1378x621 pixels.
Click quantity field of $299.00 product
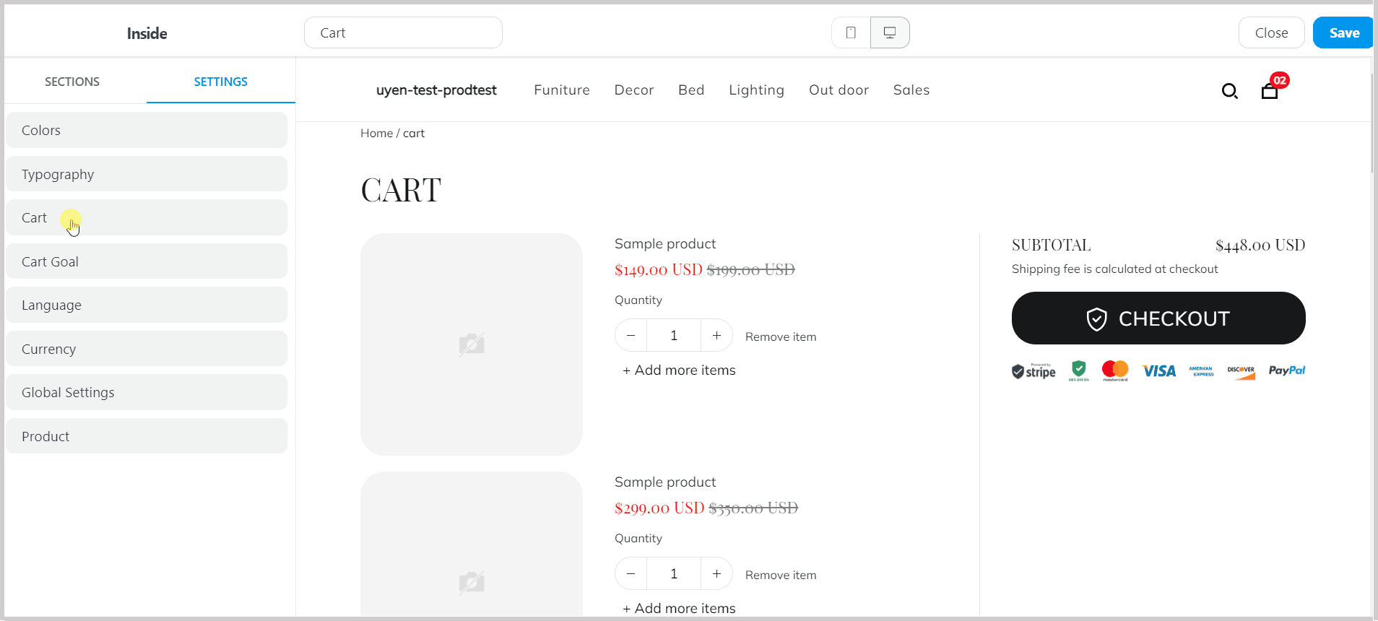pyautogui.click(x=674, y=574)
